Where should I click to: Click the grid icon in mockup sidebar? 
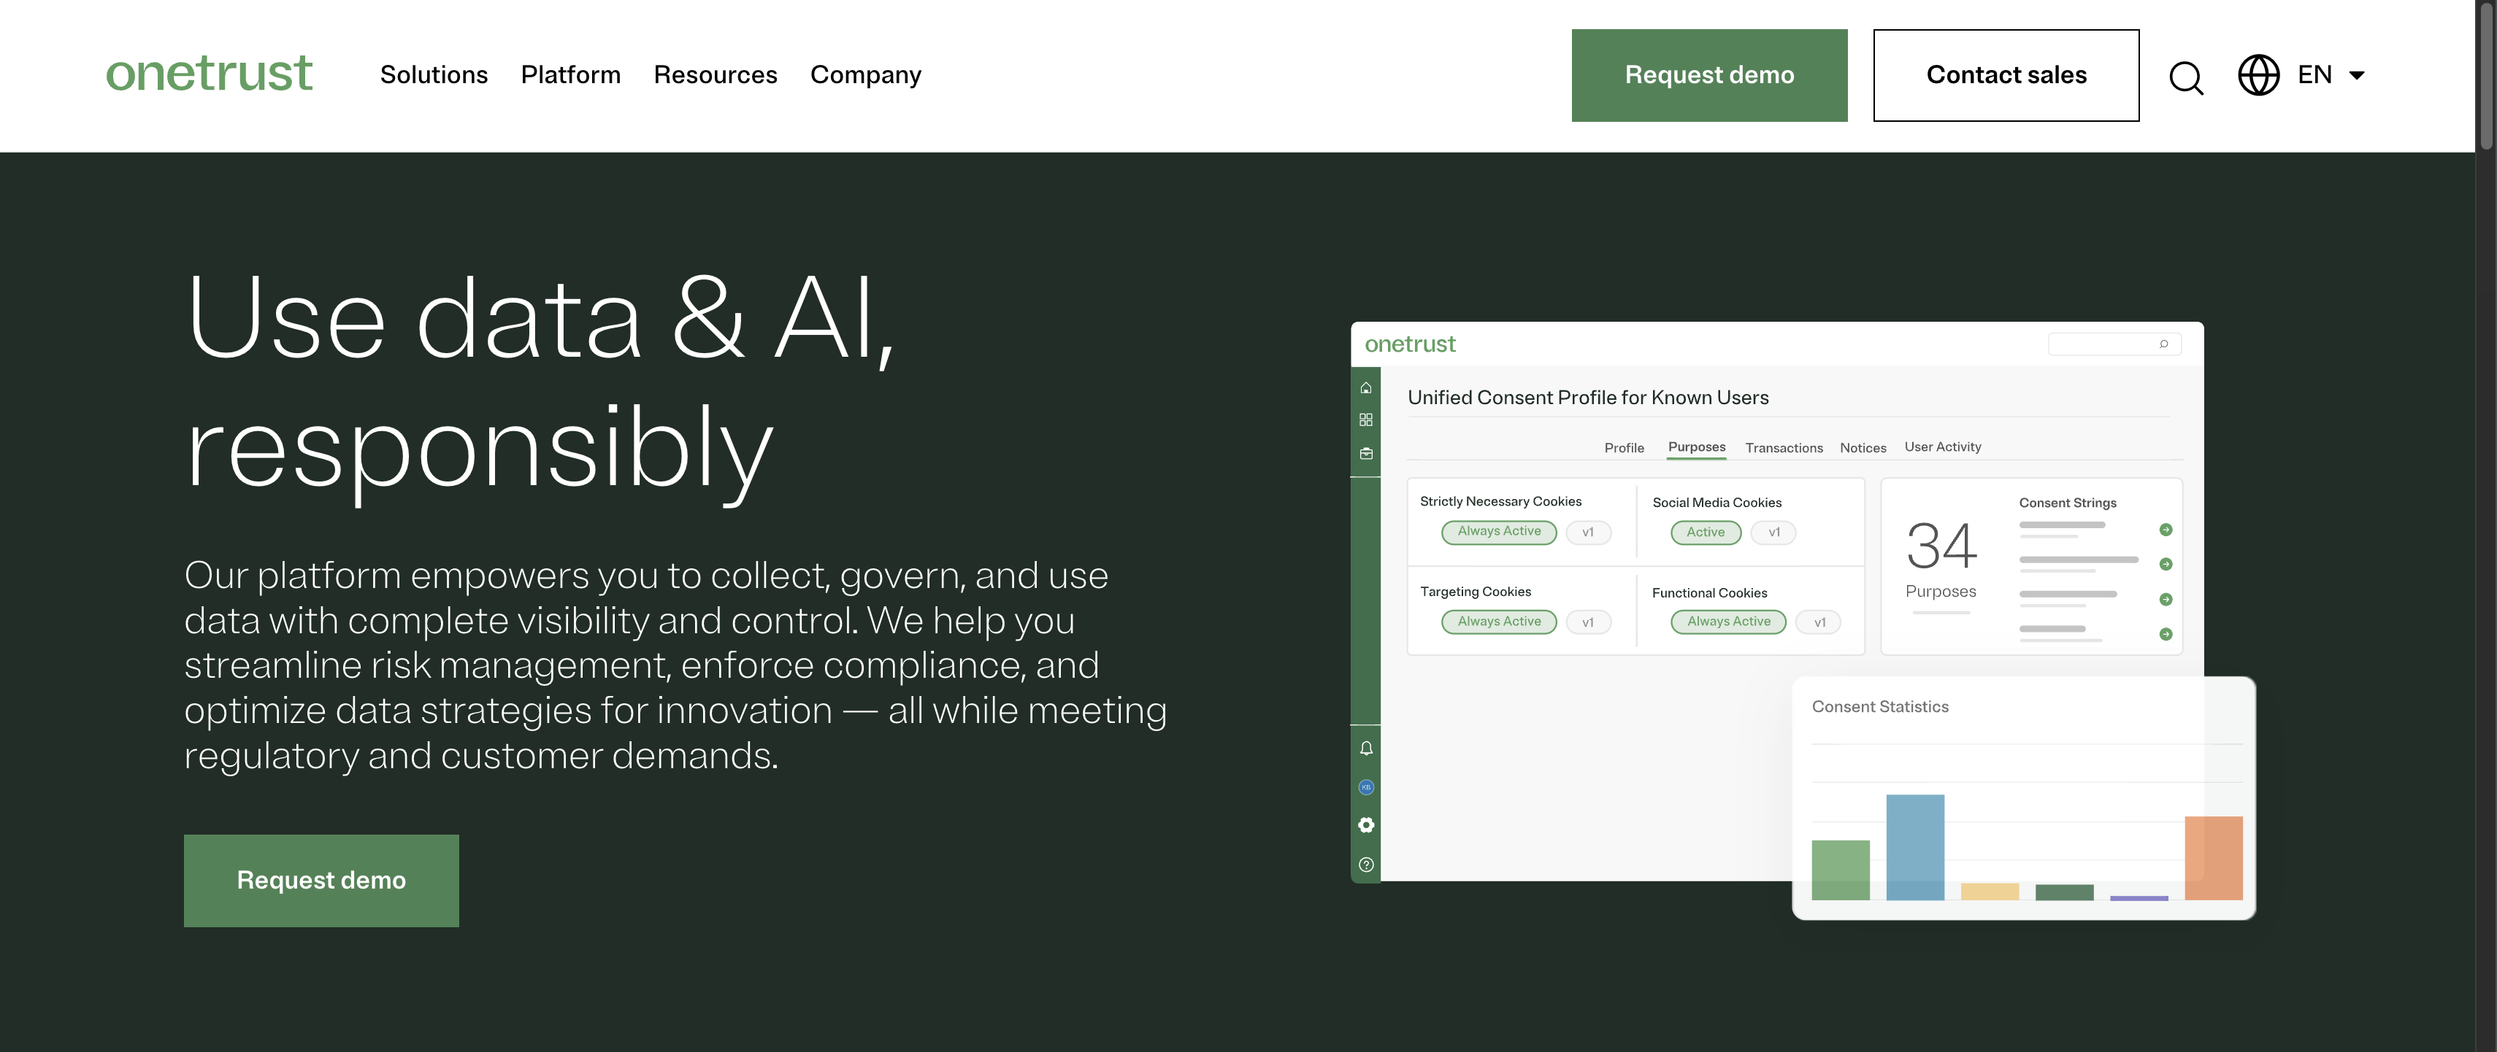(x=1366, y=419)
